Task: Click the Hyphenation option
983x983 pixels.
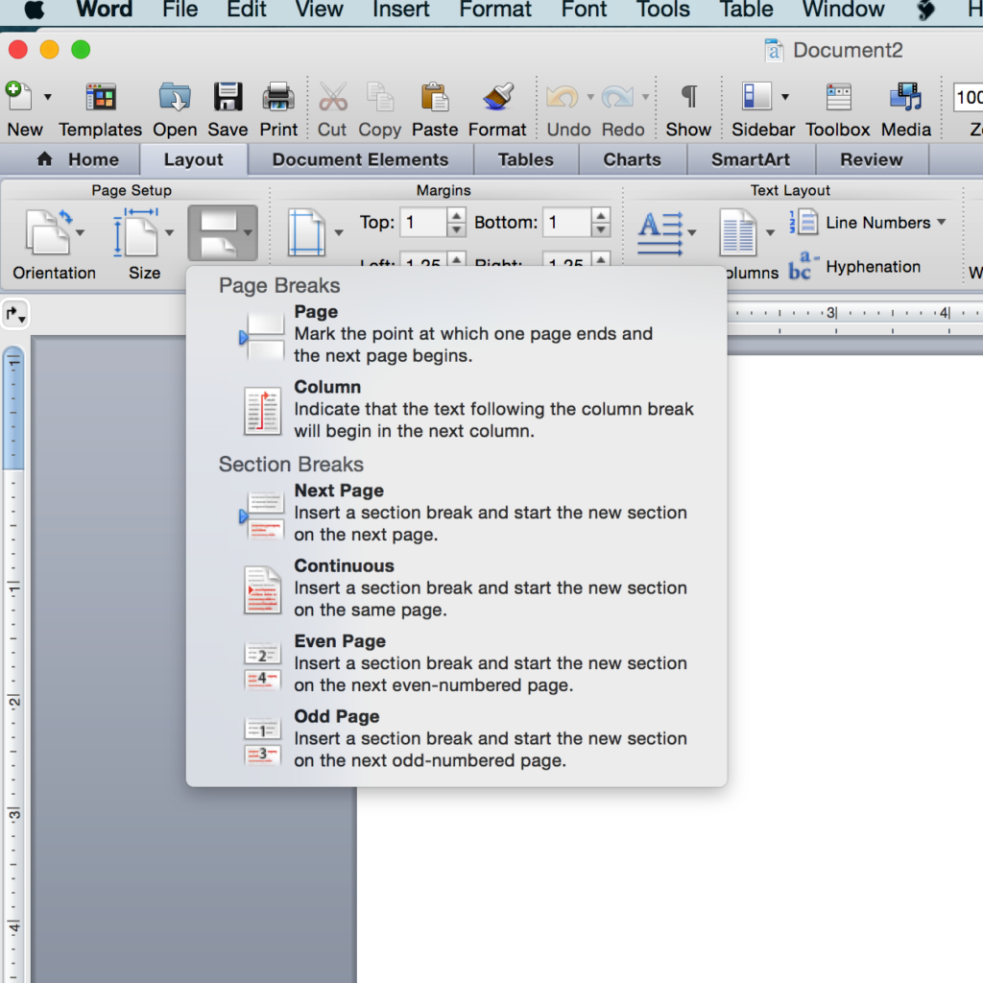Action: [872, 267]
